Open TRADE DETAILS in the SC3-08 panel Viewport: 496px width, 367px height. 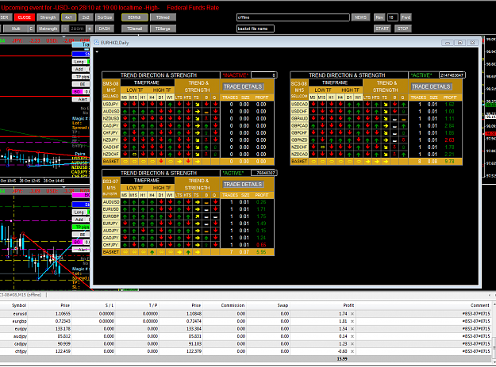click(x=431, y=86)
